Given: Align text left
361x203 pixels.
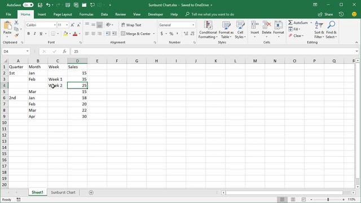Looking at the screenshot, I should (87, 34).
